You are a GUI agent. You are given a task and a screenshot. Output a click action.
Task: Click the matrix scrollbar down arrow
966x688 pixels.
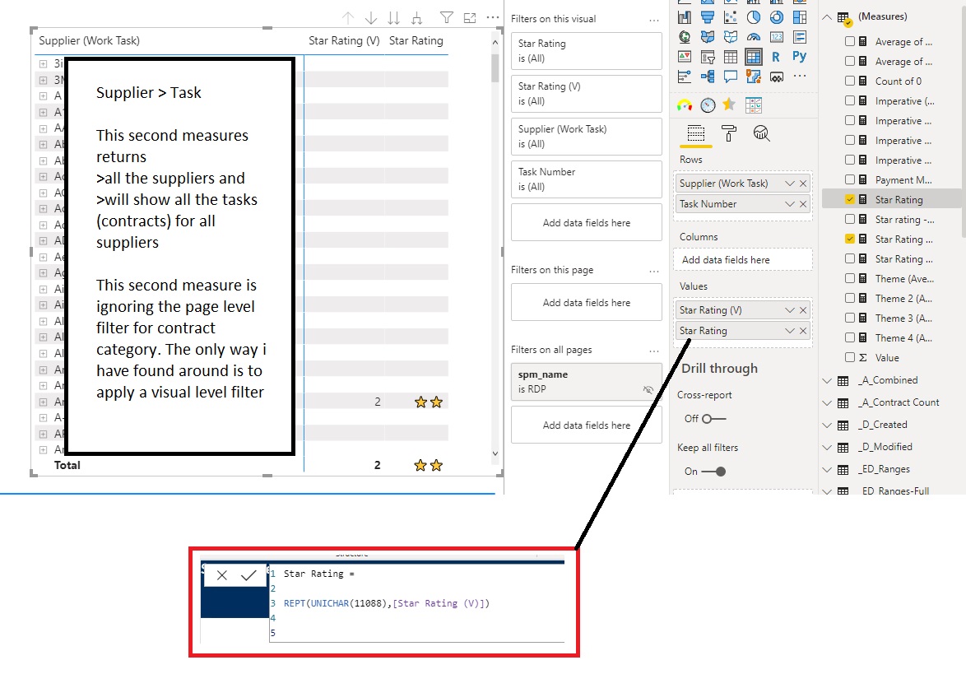point(495,454)
